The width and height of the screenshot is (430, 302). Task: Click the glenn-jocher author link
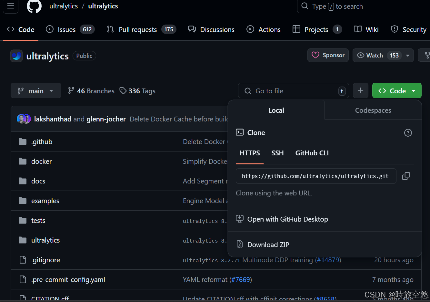(x=106, y=119)
